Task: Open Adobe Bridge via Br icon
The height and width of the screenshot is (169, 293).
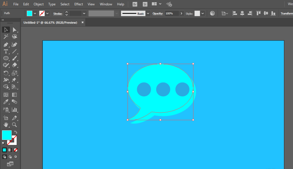Action: pyautogui.click(x=135, y=4)
